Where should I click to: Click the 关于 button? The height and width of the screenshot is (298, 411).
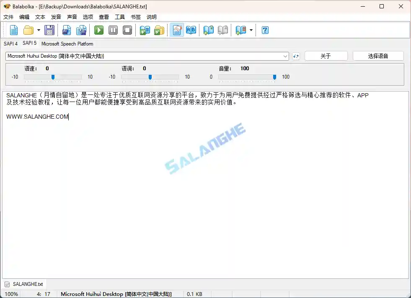[x=326, y=56]
